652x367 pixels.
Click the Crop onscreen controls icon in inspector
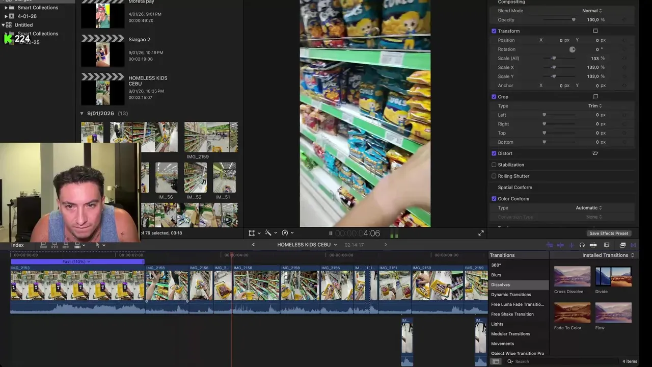[595, 96]
